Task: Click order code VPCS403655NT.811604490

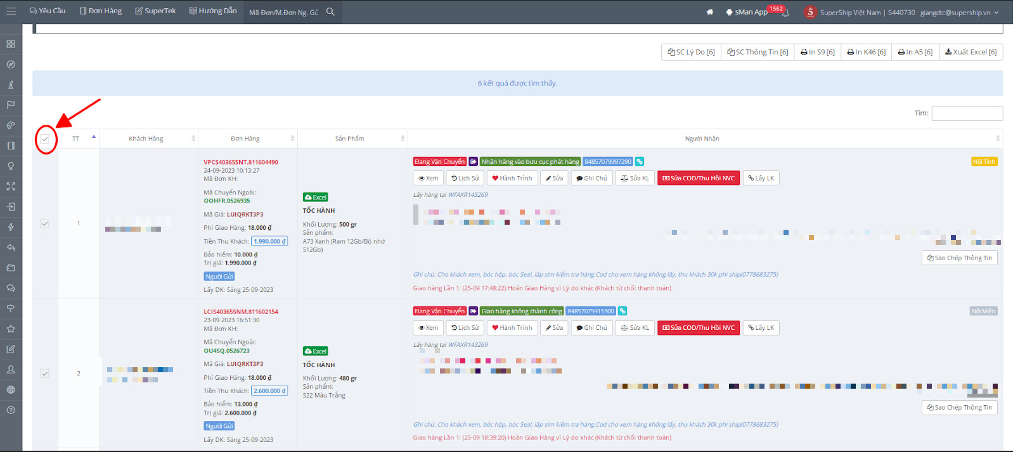Action: (x=241, y=162)
